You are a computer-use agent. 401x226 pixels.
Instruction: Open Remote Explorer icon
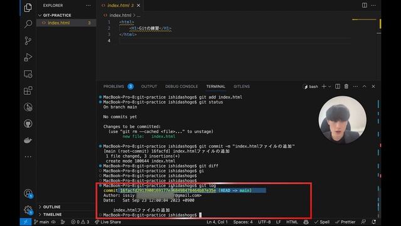click(x=28, y=74)
